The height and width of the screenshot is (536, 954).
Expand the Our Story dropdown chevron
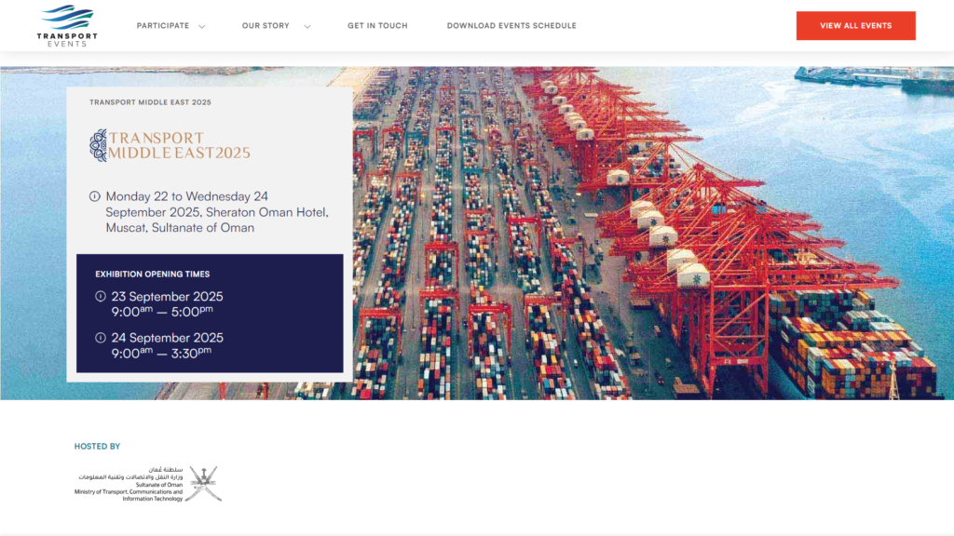[307, 26]
